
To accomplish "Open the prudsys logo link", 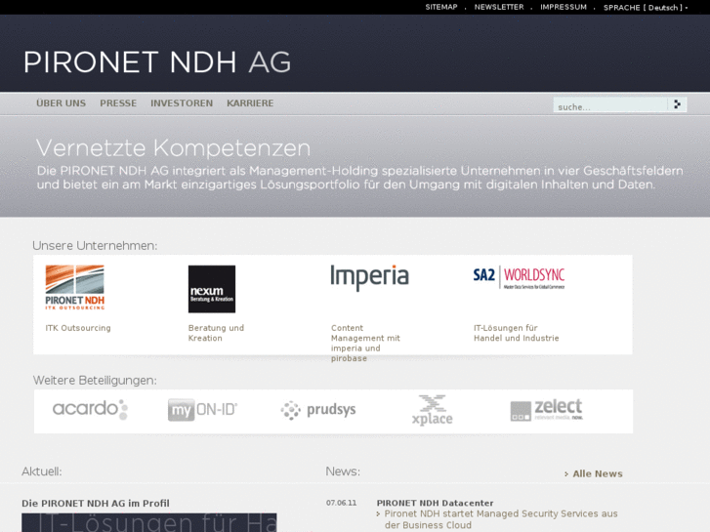I will click(318, 410).
